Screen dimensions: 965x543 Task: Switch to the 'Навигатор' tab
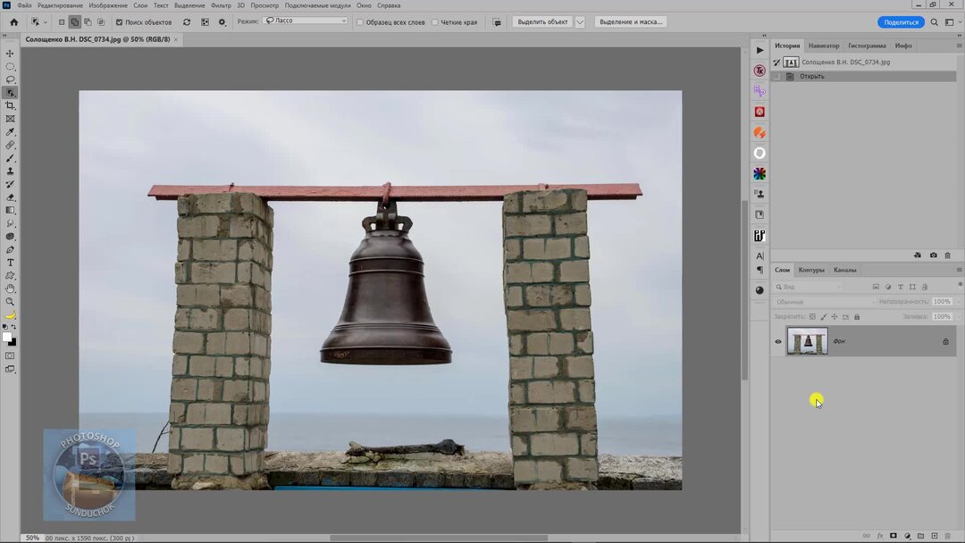click(824, 46)
